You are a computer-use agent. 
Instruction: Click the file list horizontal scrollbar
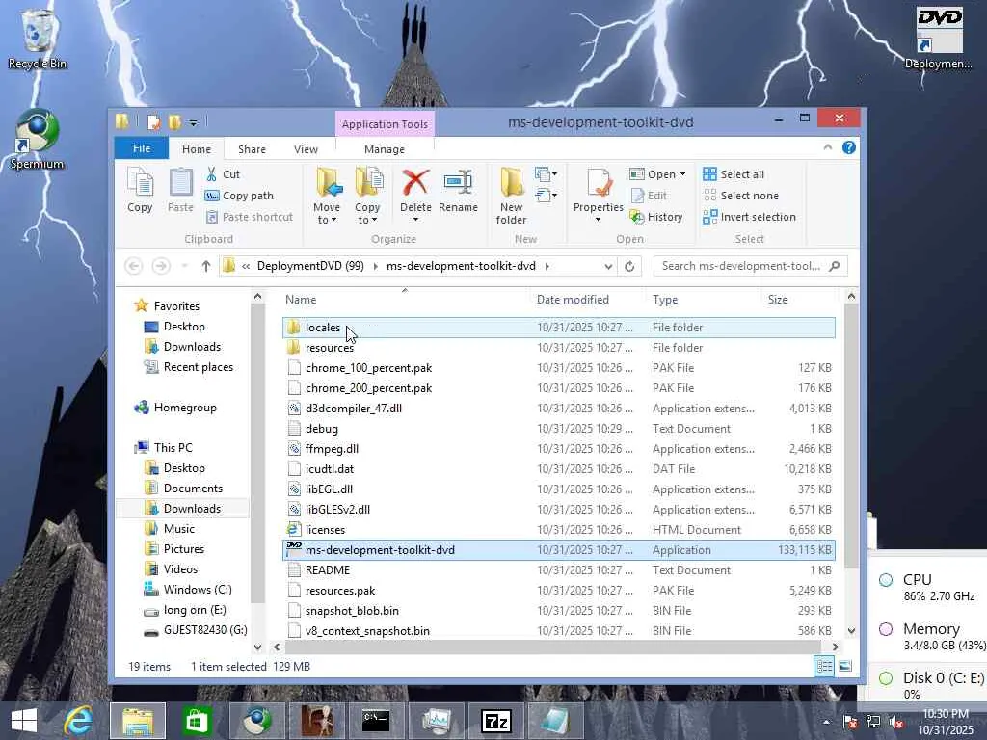pos(552,647)
